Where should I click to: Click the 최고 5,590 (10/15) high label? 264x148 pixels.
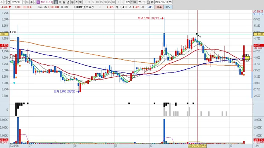[148, 18]
